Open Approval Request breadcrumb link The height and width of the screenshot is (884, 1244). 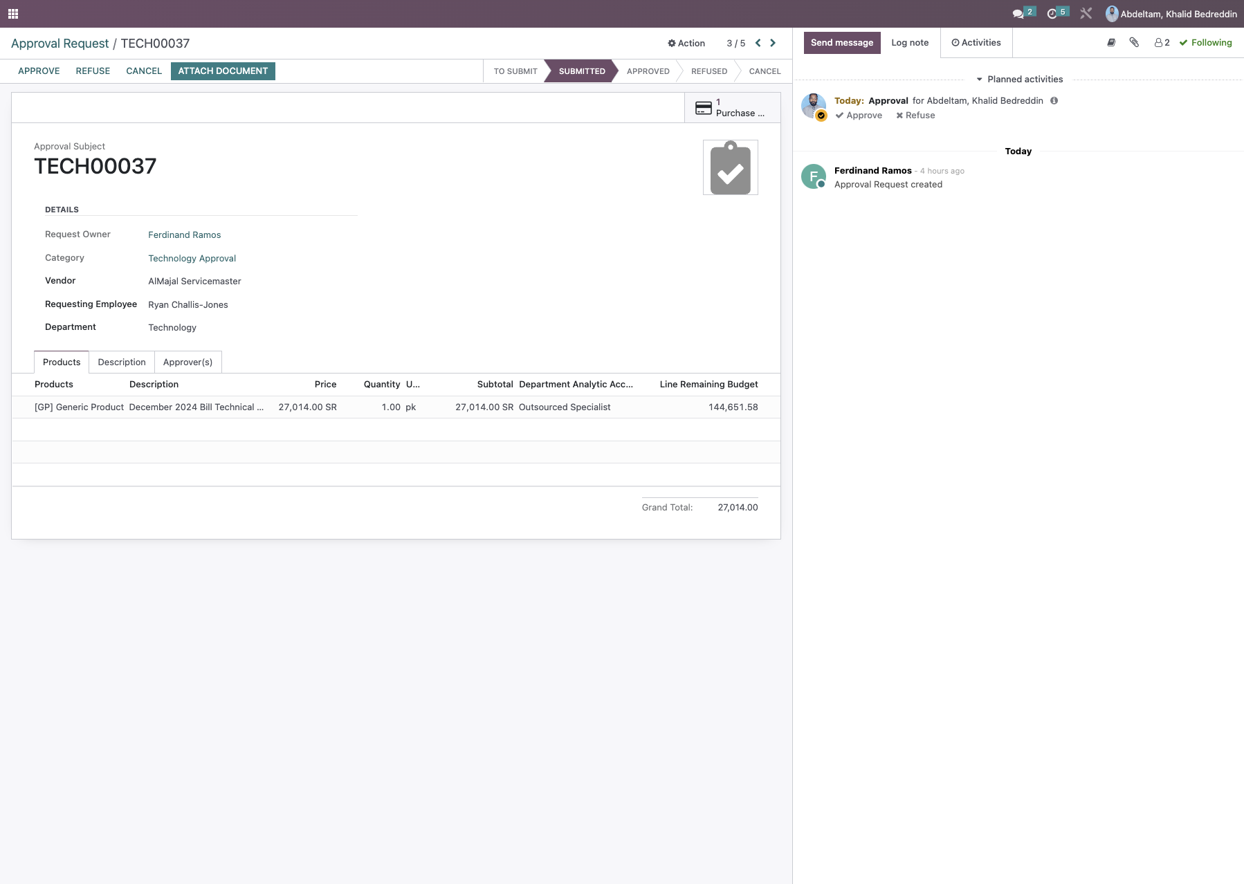(60, 44)
